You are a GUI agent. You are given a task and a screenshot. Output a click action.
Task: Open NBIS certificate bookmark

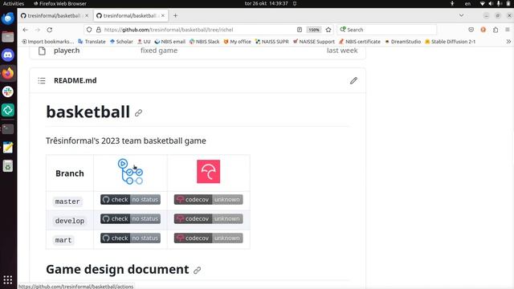click(x=360, y=42)
